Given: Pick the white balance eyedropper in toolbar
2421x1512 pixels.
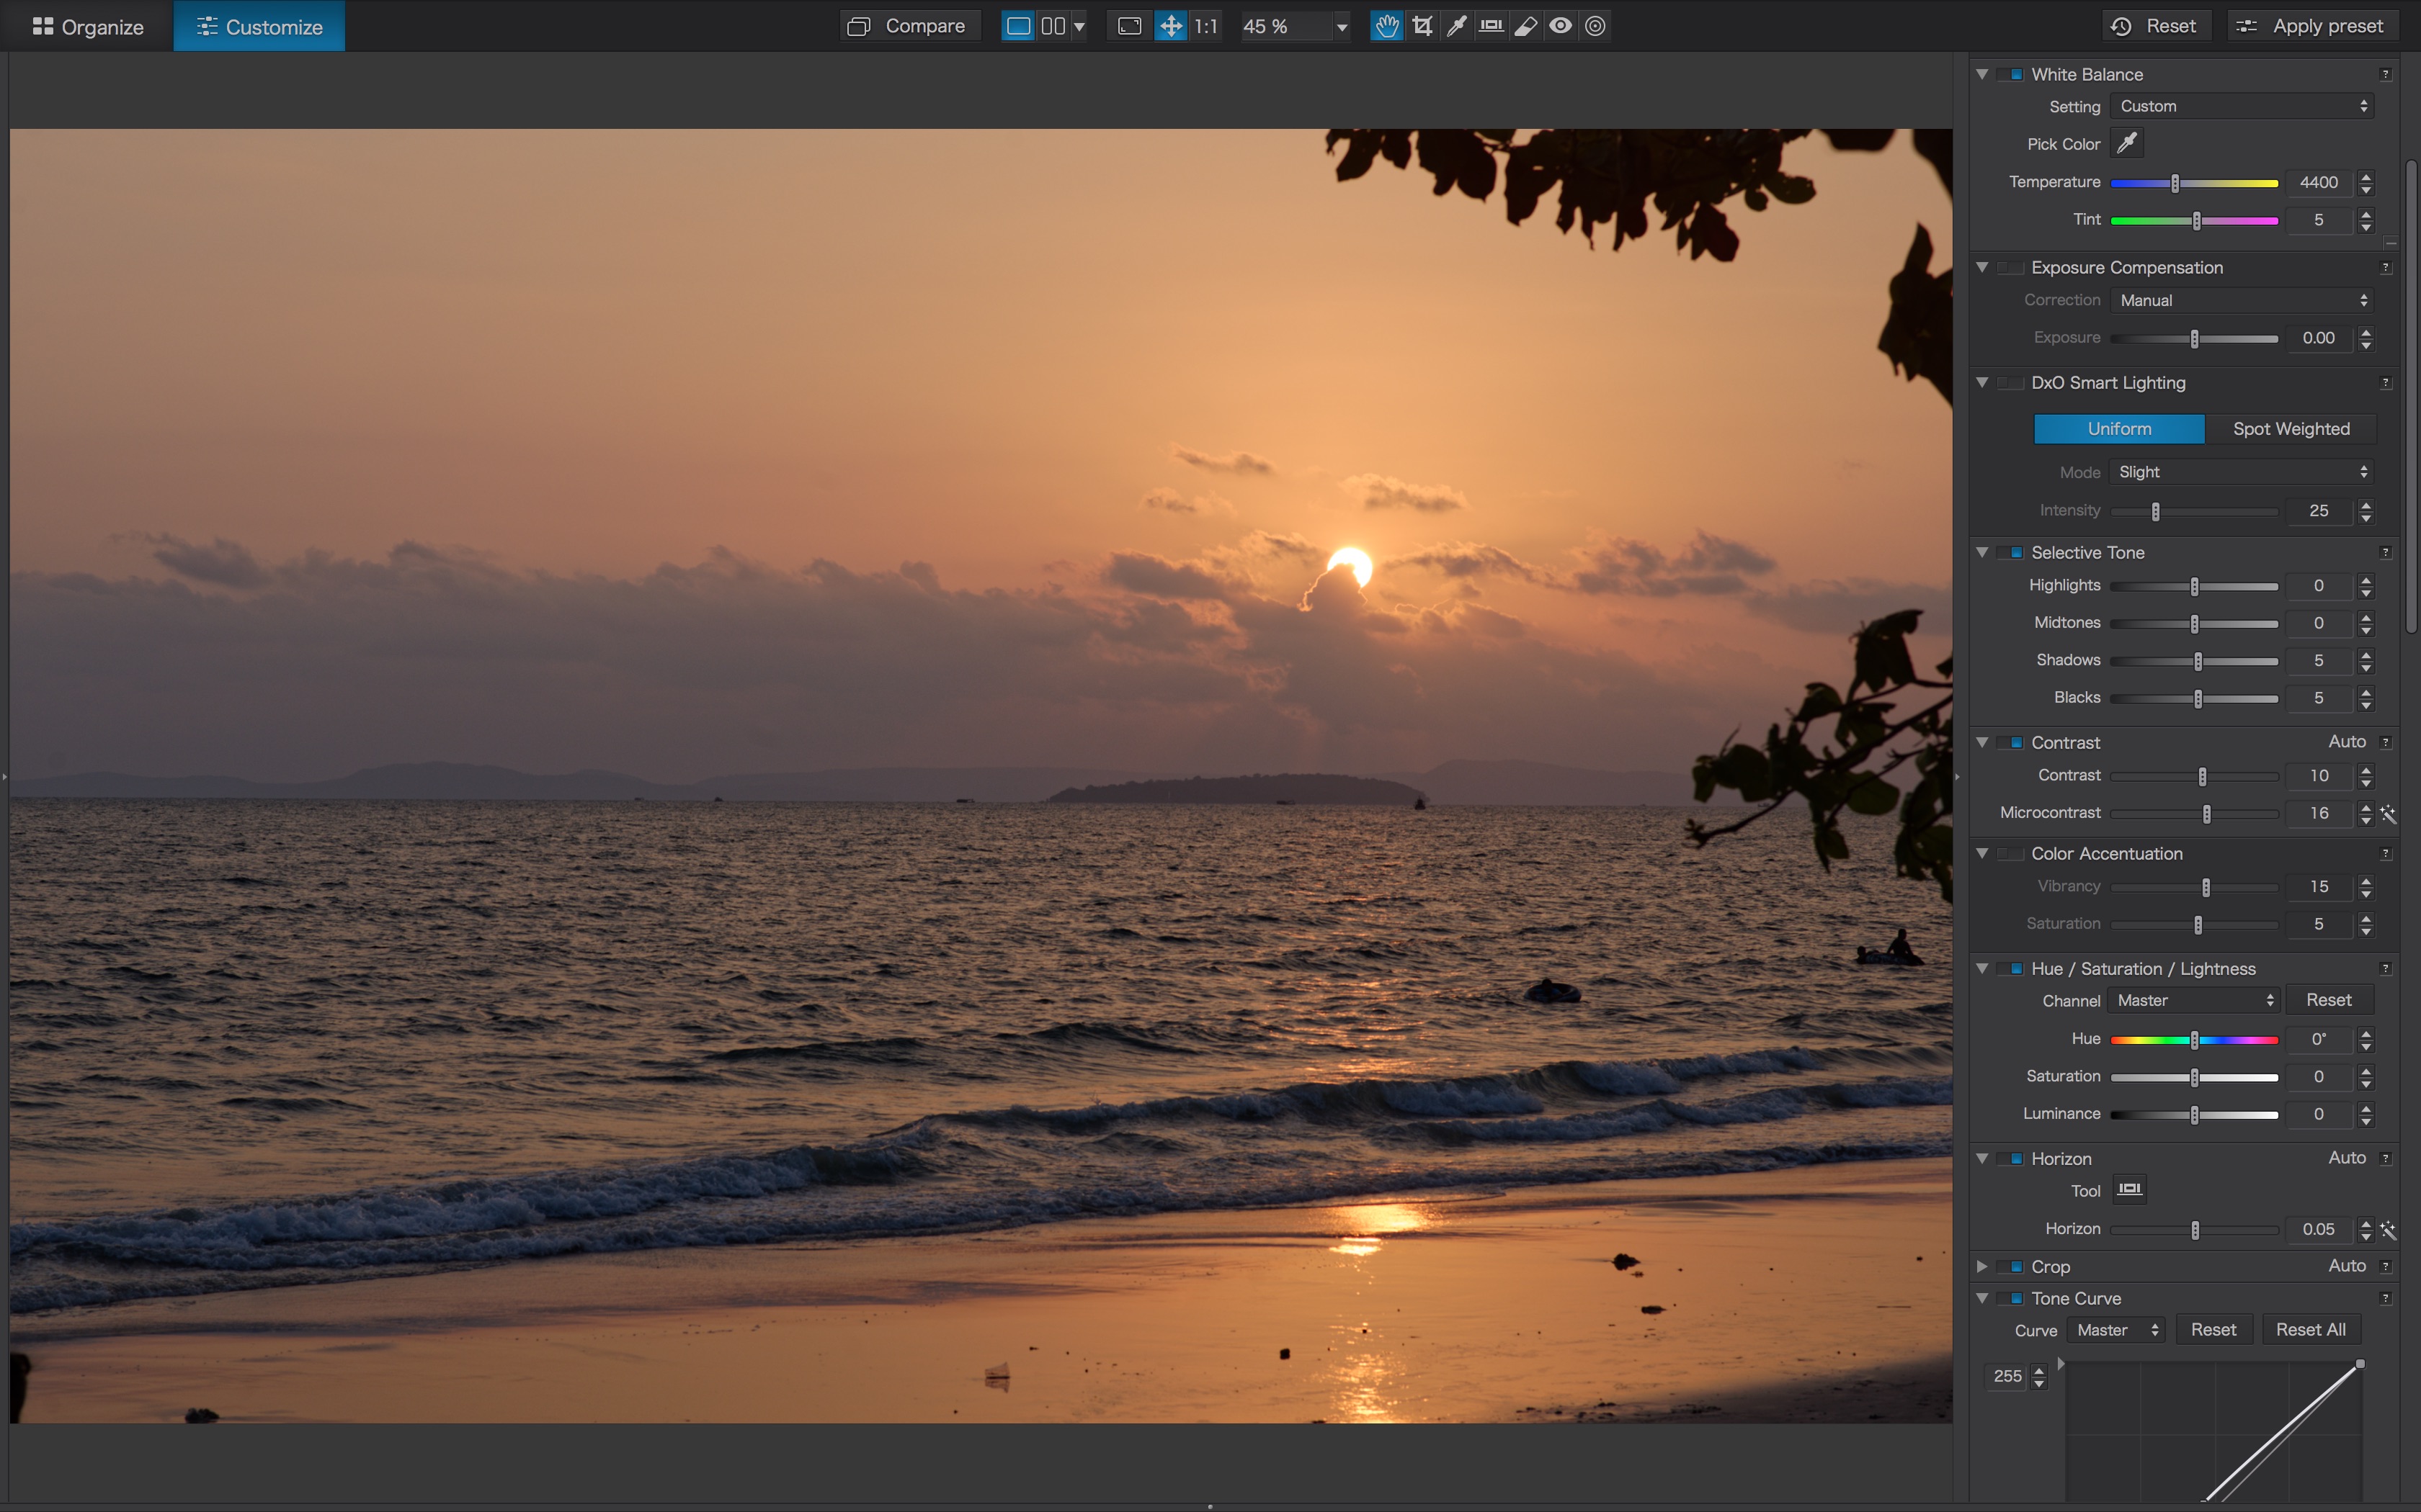Looking at the screenshot, I should pyautogui.click(x=1457, y=26).
